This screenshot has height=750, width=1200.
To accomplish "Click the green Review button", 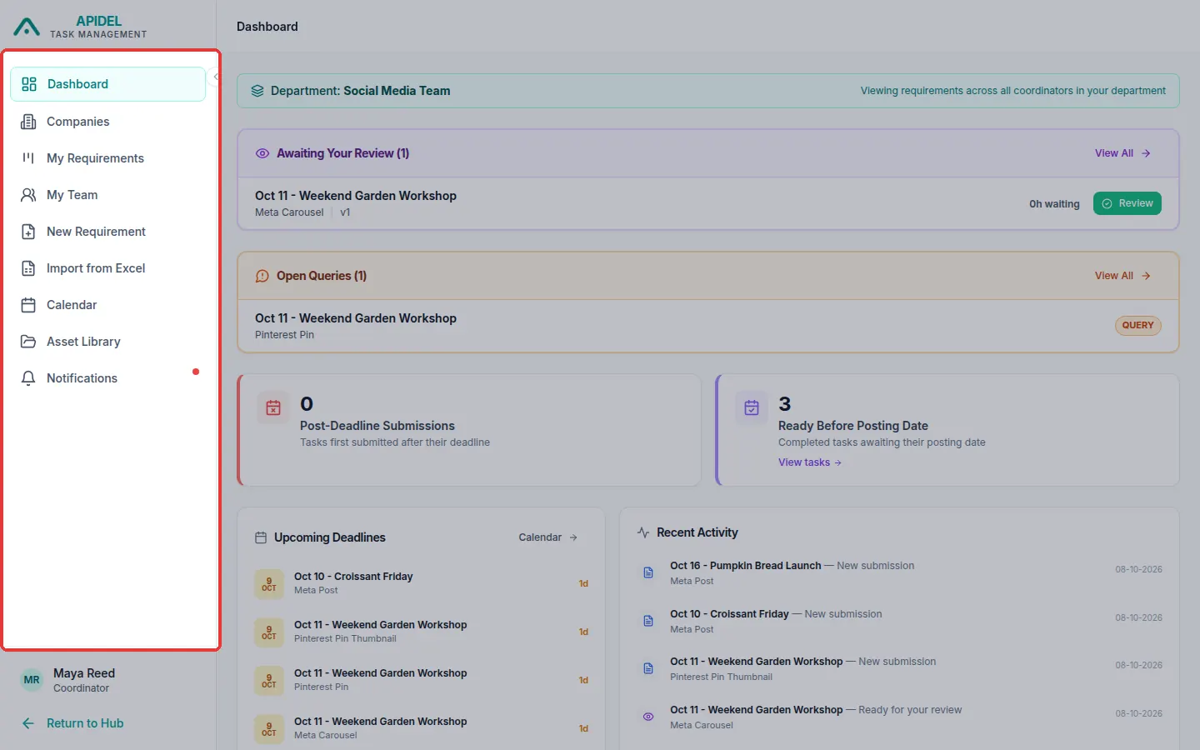I will (1127, 203).
